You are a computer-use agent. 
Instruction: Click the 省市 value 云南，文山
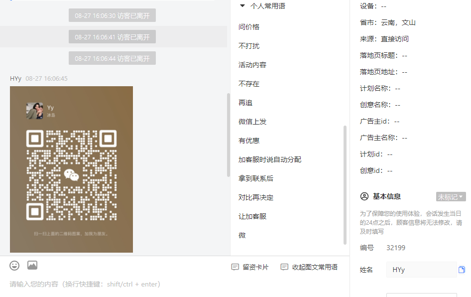398,22
